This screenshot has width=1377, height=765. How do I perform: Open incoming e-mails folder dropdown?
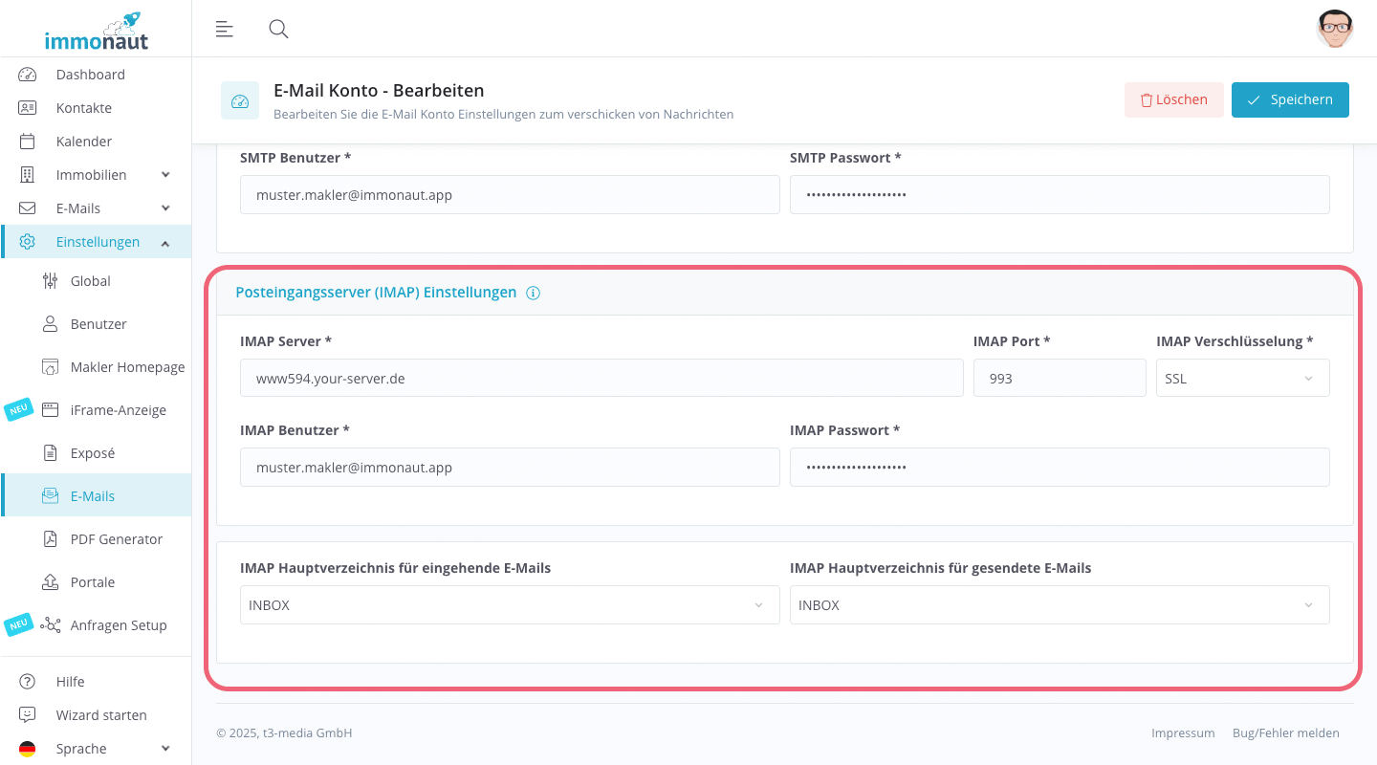click(509, 605)
